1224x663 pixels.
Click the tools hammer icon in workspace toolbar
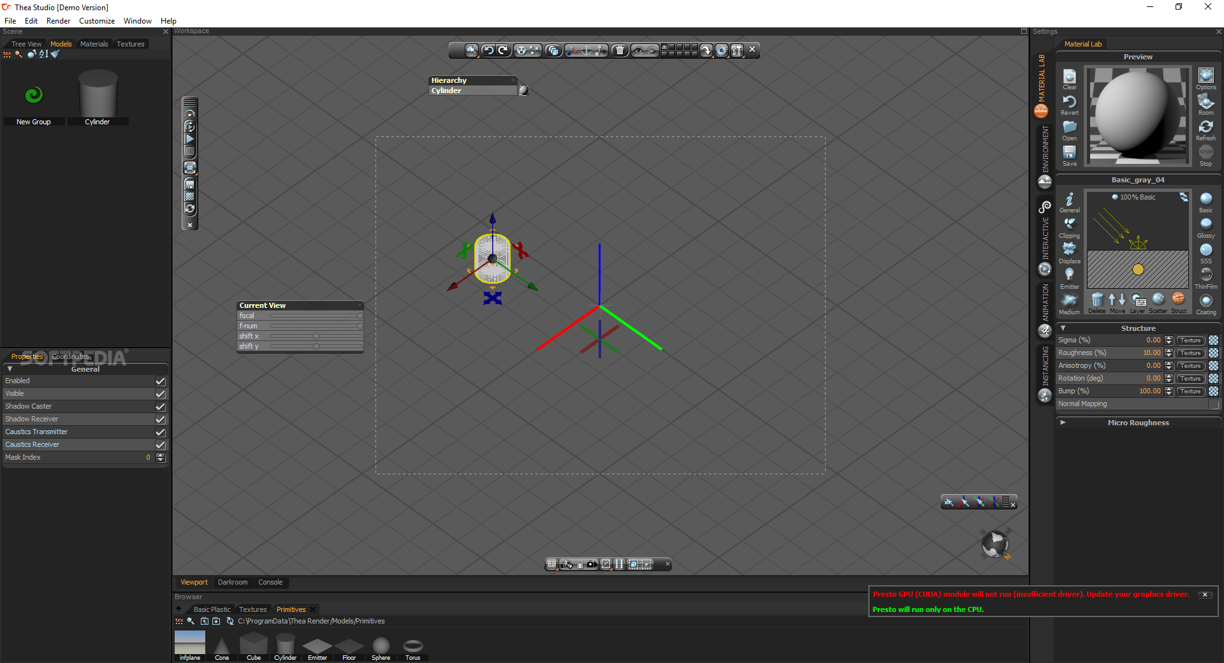click(x=737, y=50)
